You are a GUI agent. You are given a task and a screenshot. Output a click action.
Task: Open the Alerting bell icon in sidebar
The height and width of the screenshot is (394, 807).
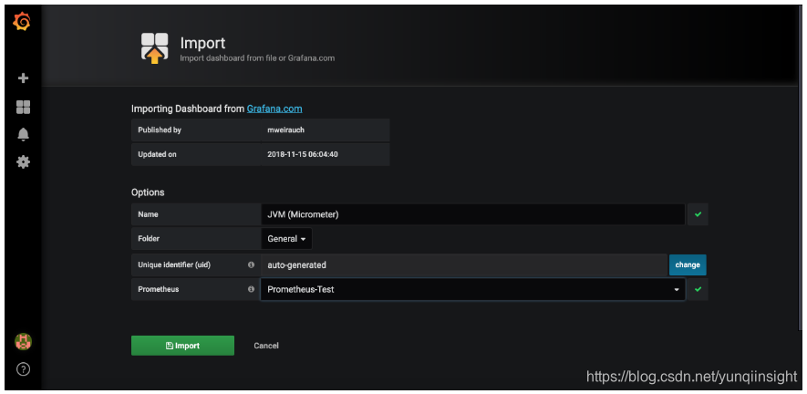click(23, 134)
